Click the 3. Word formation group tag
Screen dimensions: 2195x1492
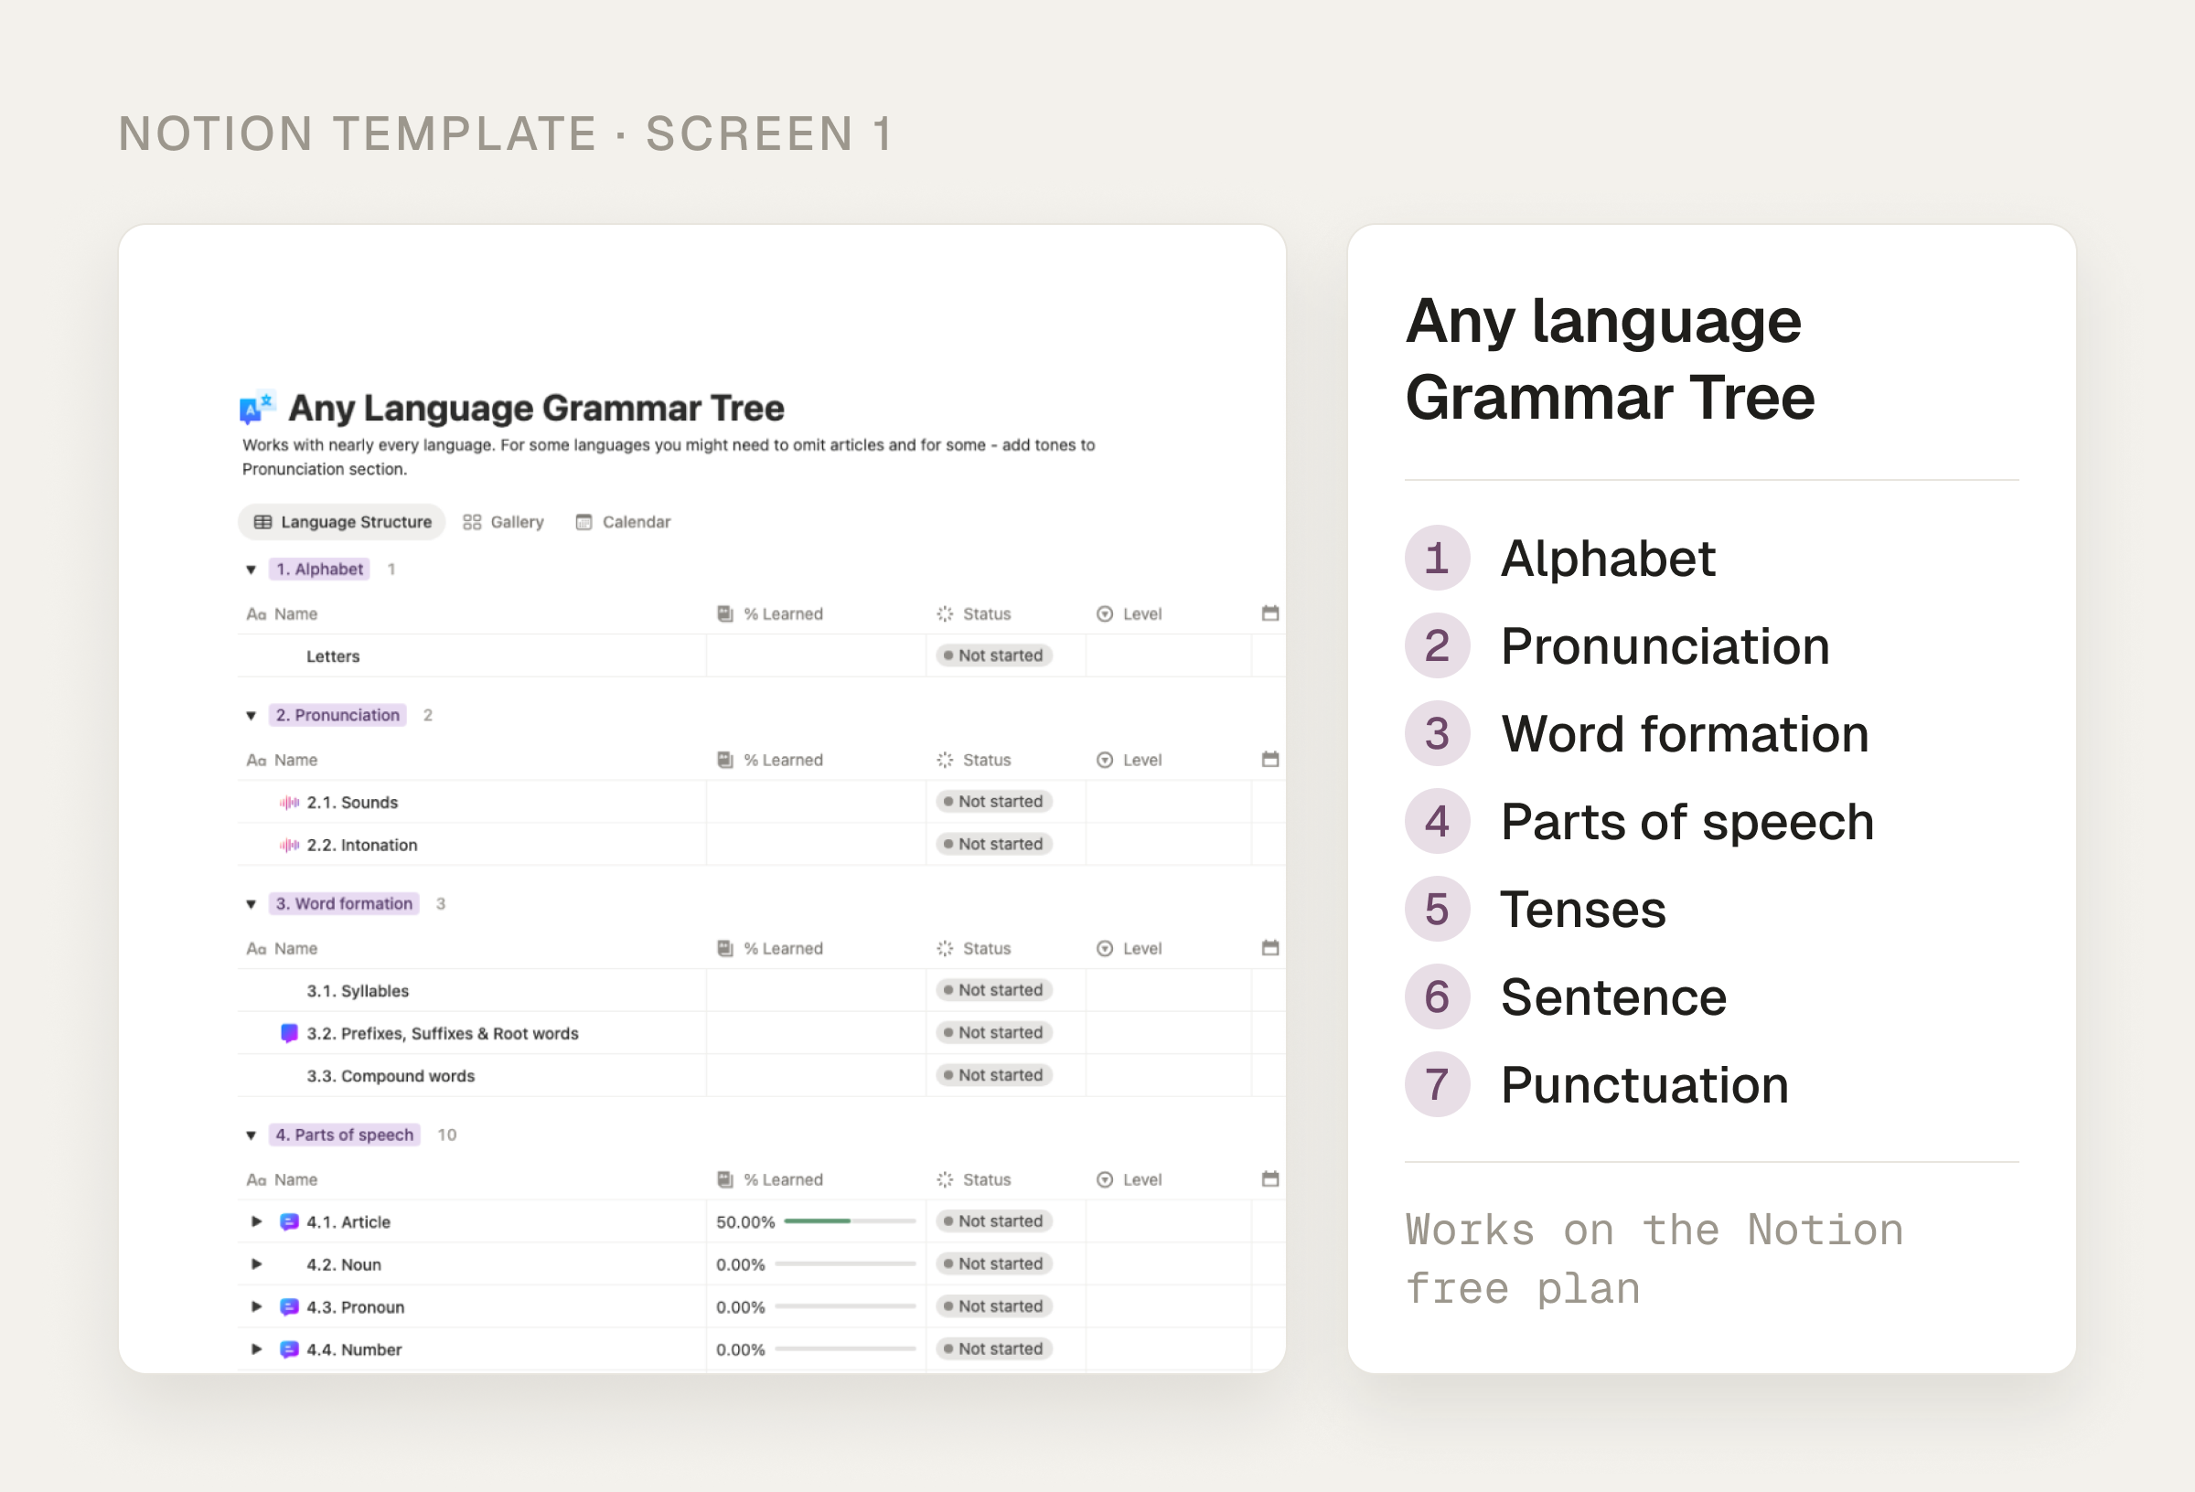[344, 903]
